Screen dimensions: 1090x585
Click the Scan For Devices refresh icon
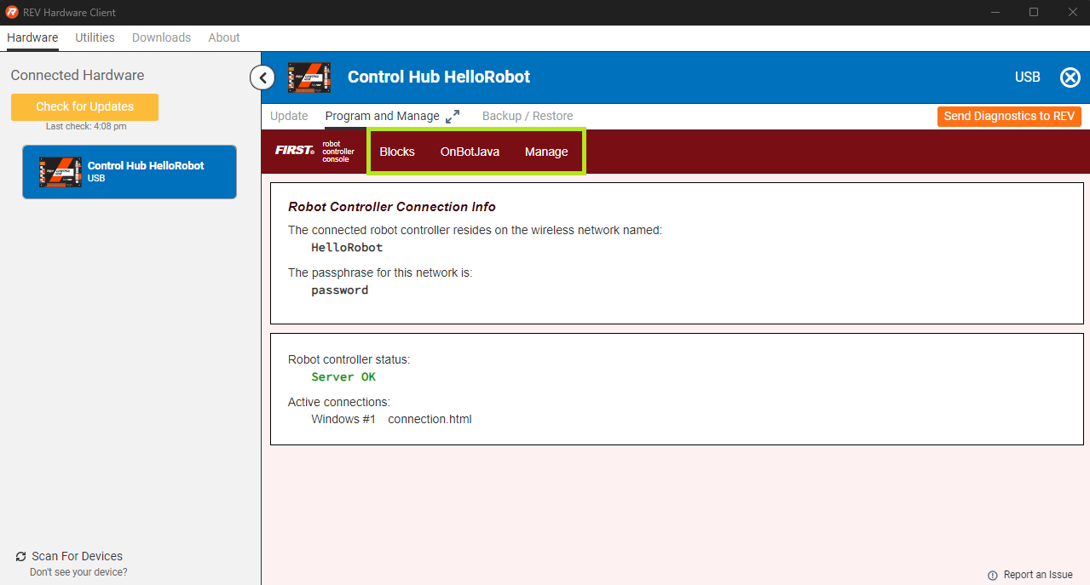coord(20,557)
